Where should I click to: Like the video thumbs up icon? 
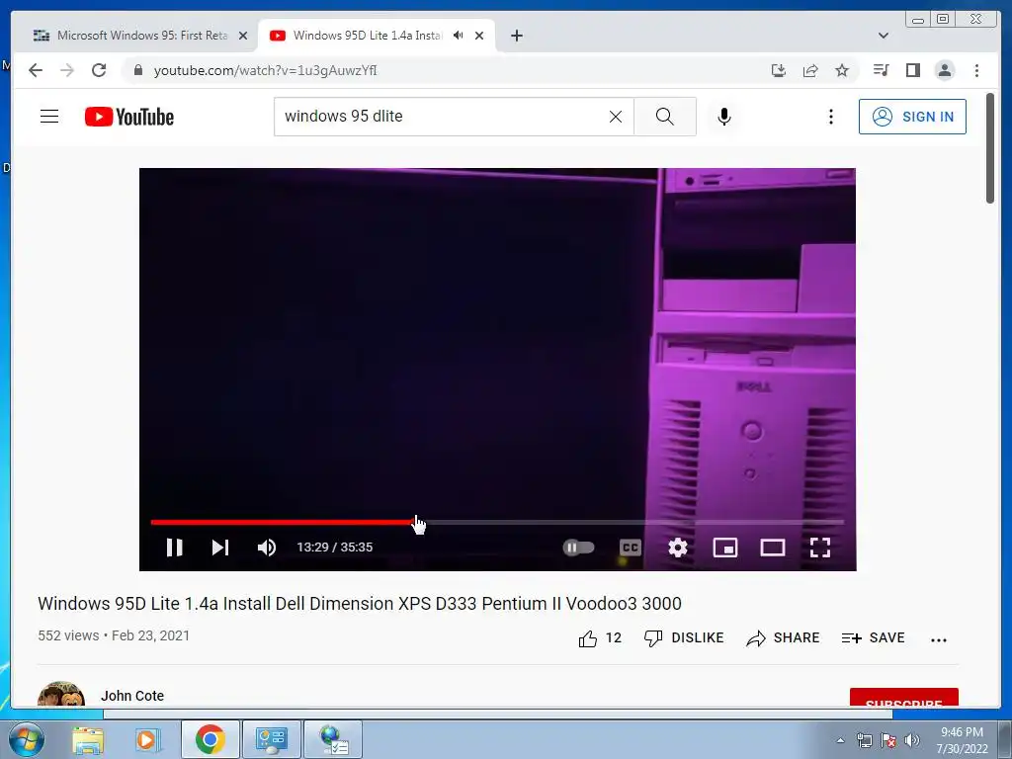pos(588,638)
